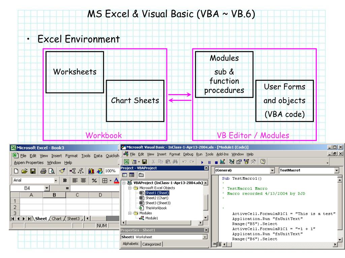Screen dimensions: 345x258
Task: Open the Borders dropdown arrow in Excel
Action: click(x=111, y=181)
